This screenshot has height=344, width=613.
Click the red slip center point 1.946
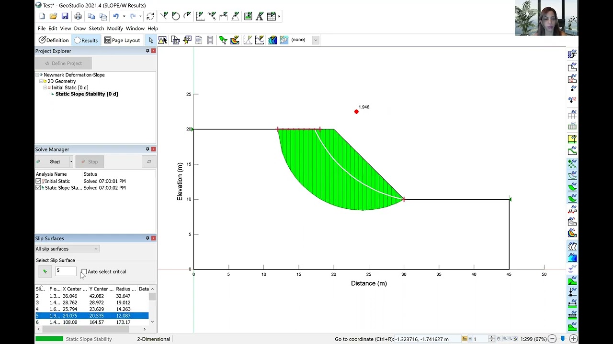[356, 112]
